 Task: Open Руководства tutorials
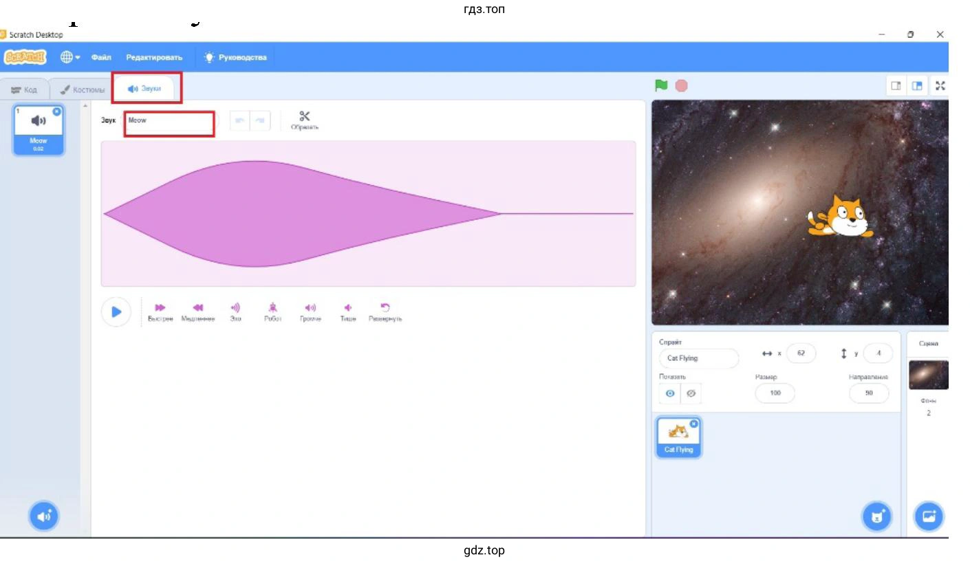tap(235, 58)
